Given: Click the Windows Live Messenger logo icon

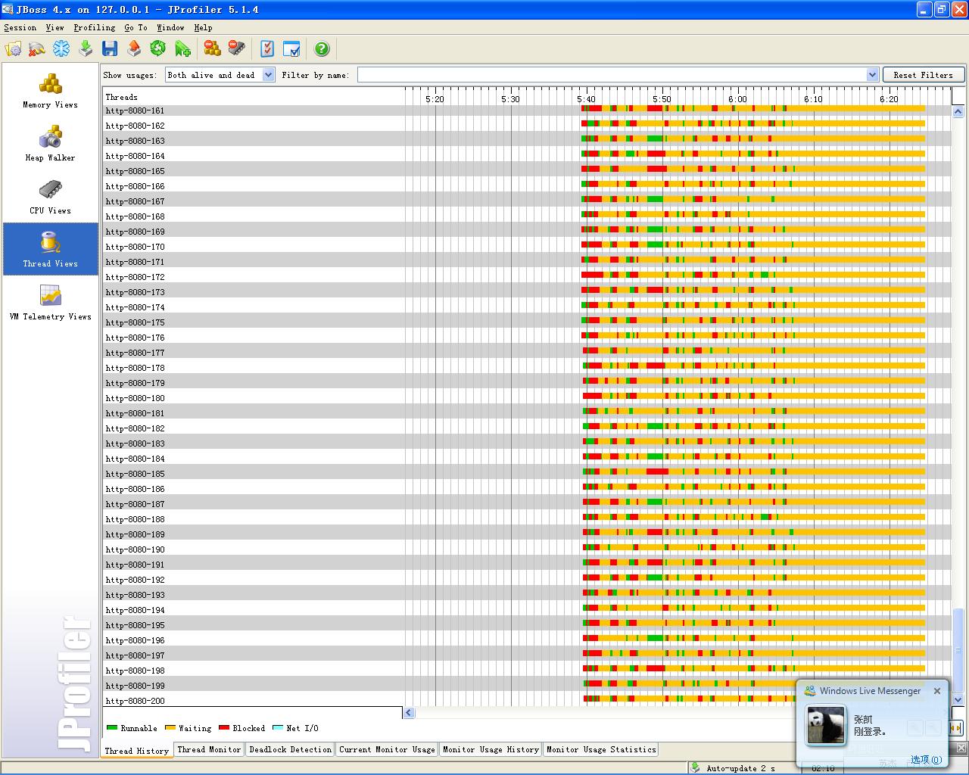Looking at the screenshot, I should point(809,691).
